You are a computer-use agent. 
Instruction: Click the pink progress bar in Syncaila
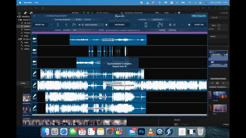pos(120,32)
